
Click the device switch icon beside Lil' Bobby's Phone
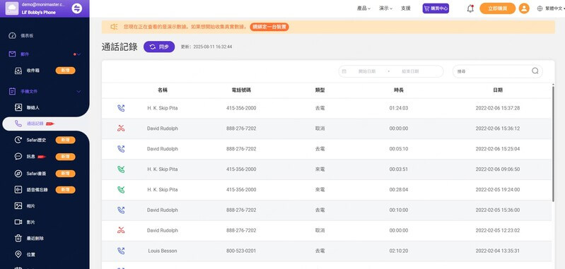77,8
